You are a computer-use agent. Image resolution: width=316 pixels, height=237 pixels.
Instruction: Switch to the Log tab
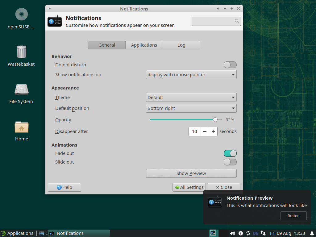coord(181,45)
